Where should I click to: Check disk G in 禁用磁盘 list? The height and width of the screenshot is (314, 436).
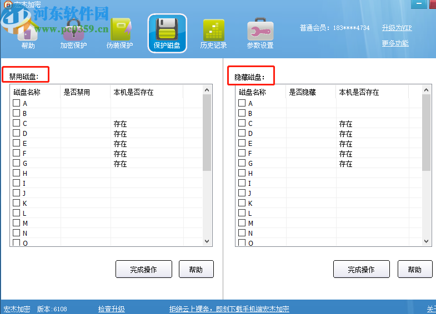(x=17, y=163)
